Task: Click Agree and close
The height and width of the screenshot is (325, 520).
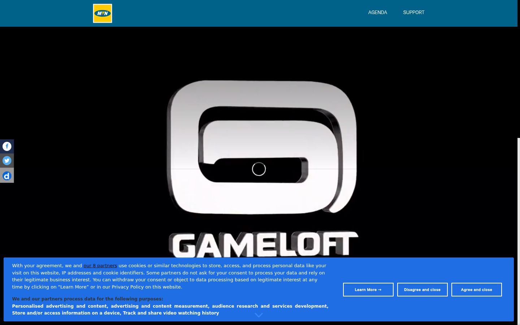Action: coord(476,290)
